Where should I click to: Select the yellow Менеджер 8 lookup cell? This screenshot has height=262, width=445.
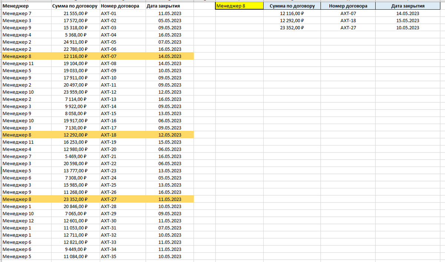pos(240,6)
